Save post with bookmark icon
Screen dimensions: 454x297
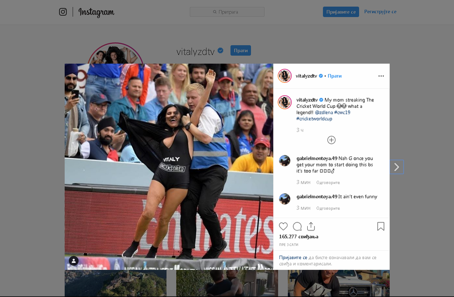pyautogui.click(x=381, y=226)
